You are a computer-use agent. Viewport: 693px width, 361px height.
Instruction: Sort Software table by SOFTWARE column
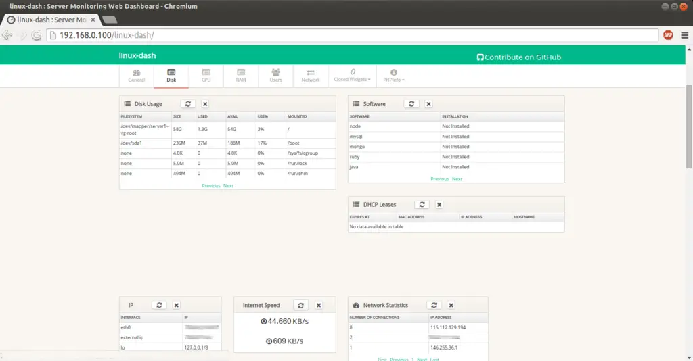point(395,116)
